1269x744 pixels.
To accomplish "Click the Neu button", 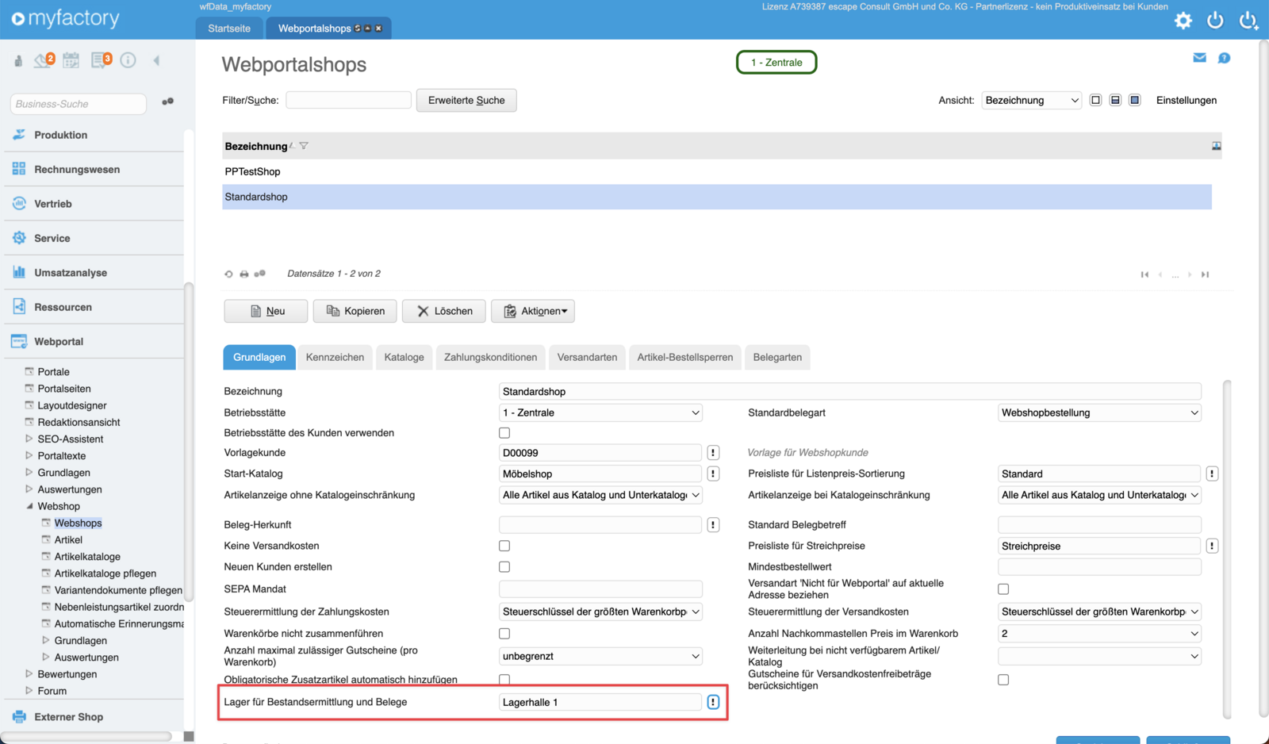I will coord(266,311).
